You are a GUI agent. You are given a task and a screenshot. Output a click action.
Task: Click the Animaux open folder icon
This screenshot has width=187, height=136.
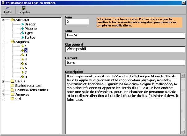click(x=12, y=20)
